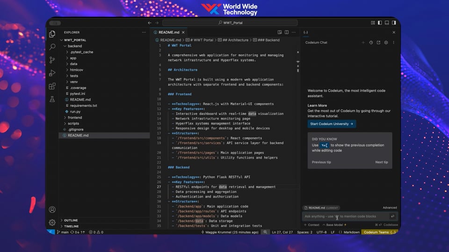
Task: Open the Manage gear in activity bar
Action: click(52, 222)
